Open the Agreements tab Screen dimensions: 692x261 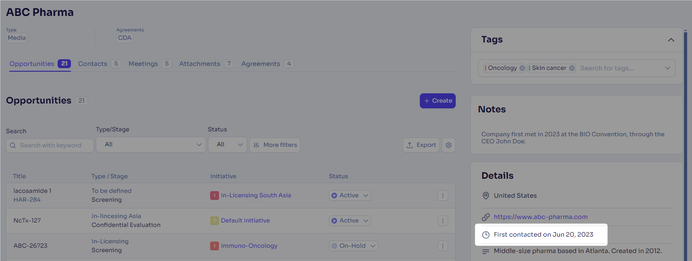(267, 64)
